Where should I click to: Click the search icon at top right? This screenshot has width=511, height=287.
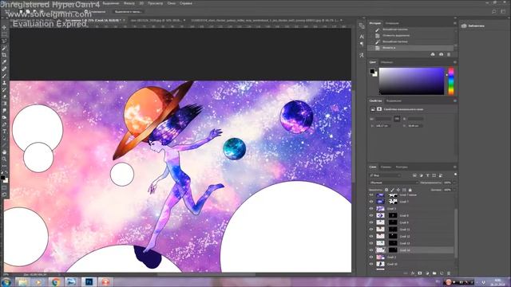pos(494,11)
